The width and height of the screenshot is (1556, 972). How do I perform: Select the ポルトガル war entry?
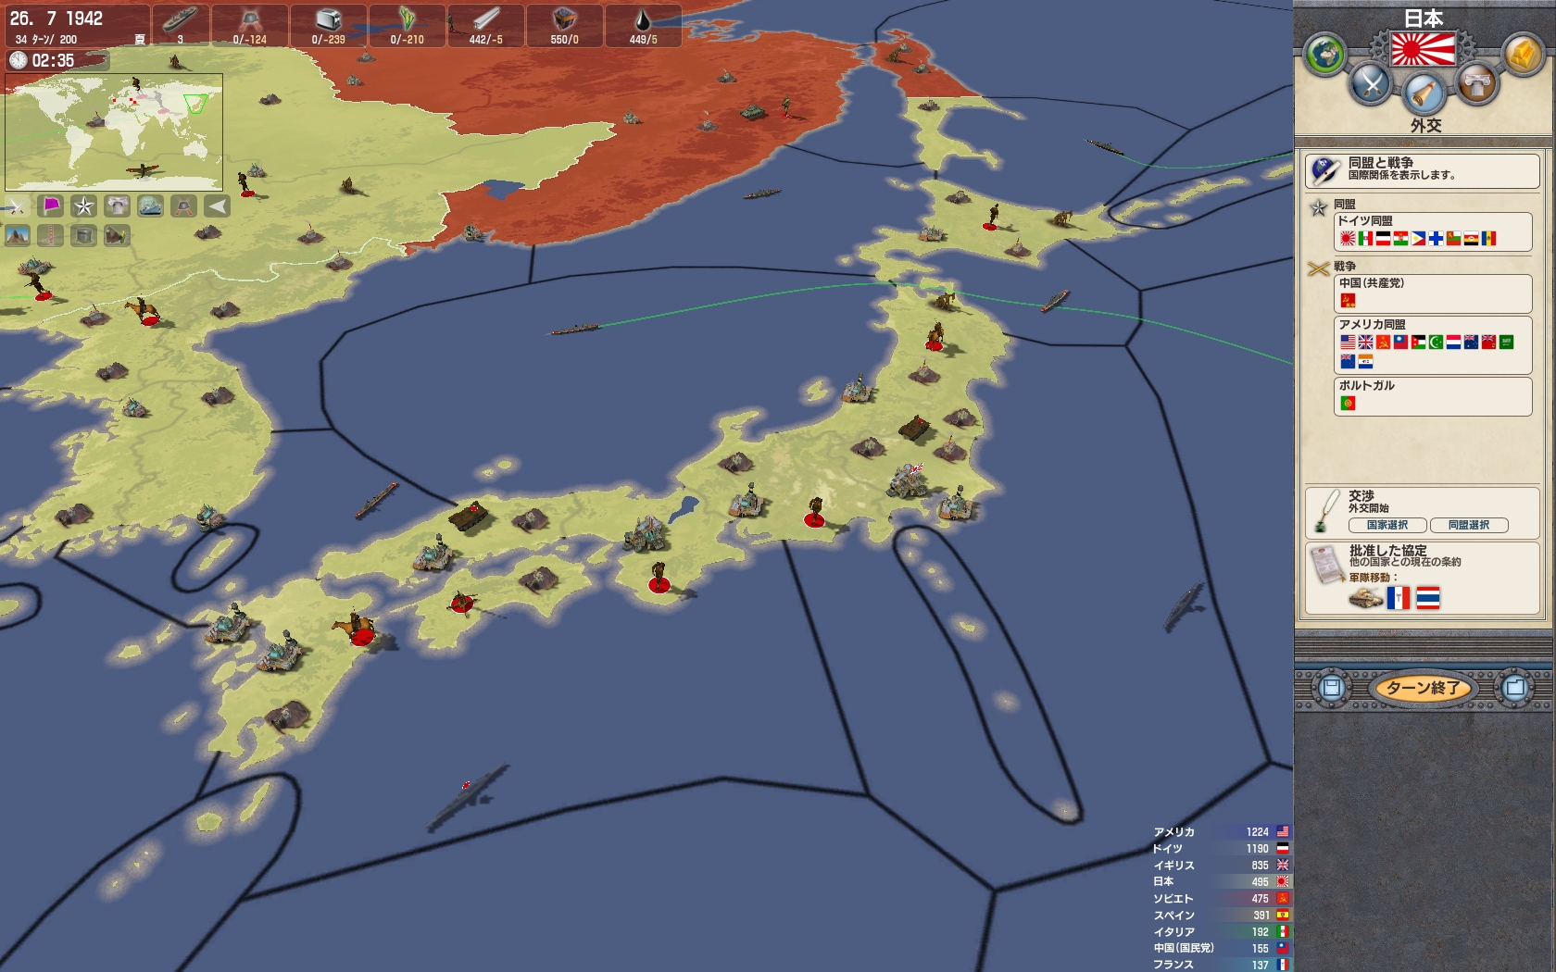click(x=1433, y=396)
